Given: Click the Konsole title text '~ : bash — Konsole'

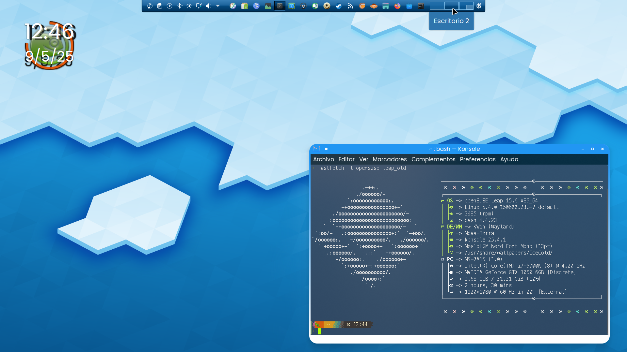Looking at the screenshot, I should pos(454,149).
